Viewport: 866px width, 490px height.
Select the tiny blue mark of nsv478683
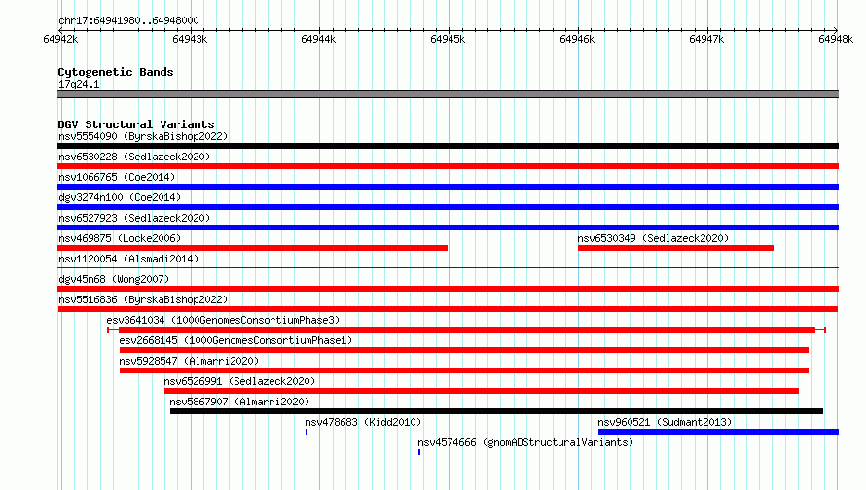tap(307, 432)
